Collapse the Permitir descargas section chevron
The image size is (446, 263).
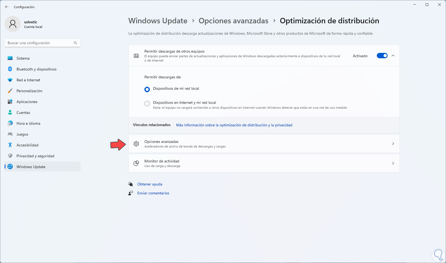click(393, 56)
